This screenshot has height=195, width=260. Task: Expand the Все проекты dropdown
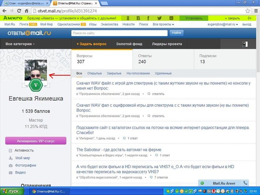click(163, 24)
